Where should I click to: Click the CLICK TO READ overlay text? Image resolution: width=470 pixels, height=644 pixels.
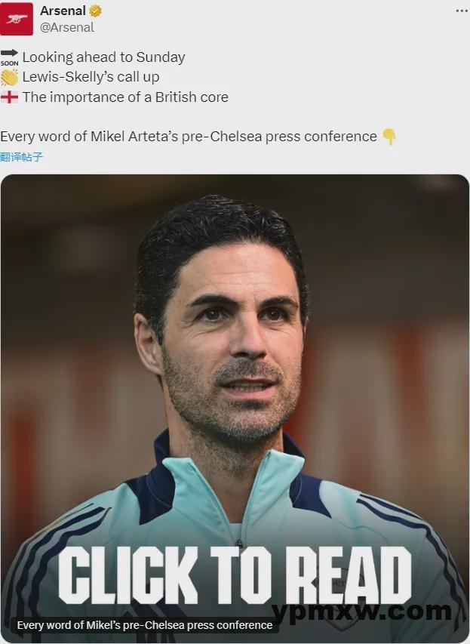(235, 575)
